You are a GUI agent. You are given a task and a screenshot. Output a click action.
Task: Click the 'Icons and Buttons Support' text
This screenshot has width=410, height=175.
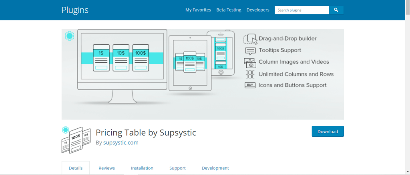[293, 85]
